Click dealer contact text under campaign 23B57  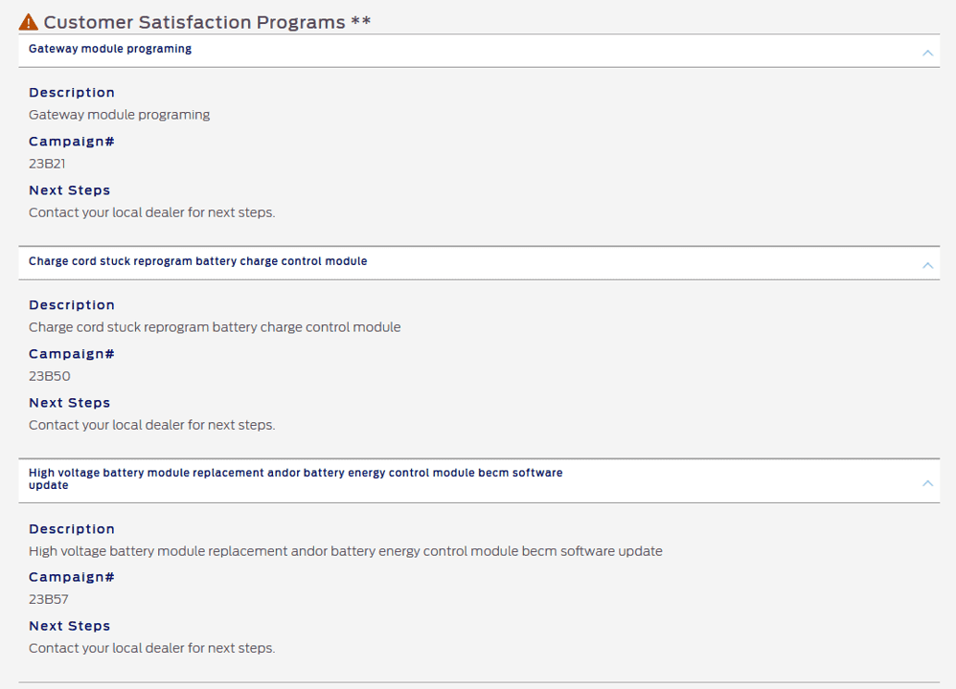click(151, 648)
